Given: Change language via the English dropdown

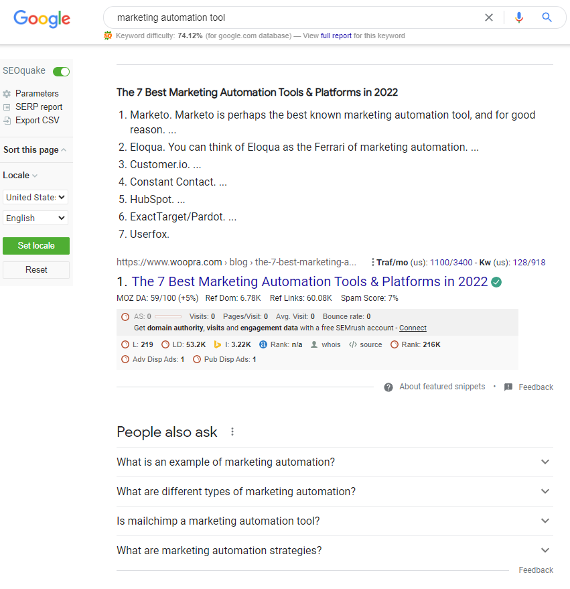Looking at the screenshot, I should [35, 218].
